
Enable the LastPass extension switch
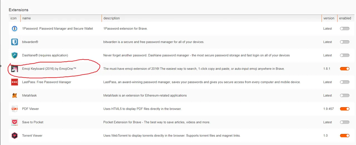[x=345, y=82]
